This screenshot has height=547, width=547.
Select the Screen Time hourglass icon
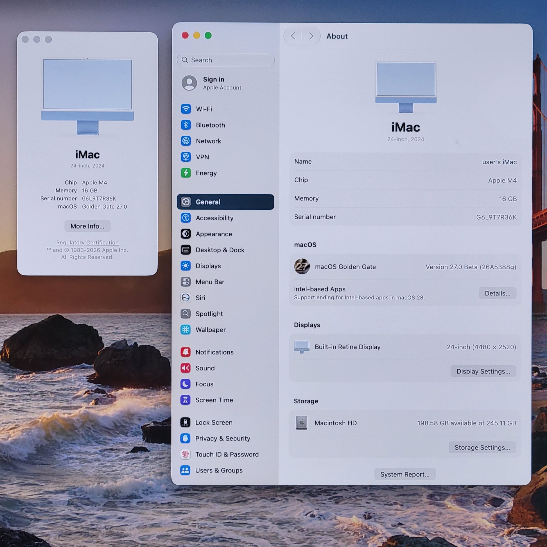[186, 400]
